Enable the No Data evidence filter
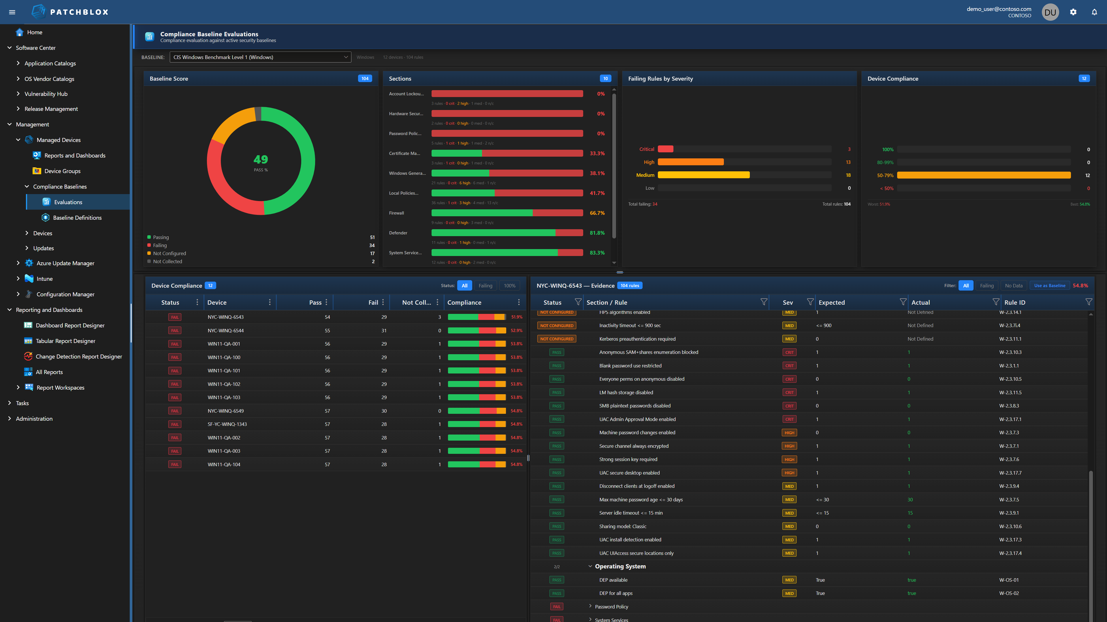The image size is (1107, 622). pyautogui.click(x=1013, y=285)
